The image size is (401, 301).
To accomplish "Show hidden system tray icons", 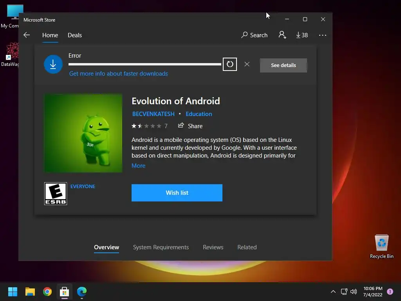I will (x=333, y=292).
